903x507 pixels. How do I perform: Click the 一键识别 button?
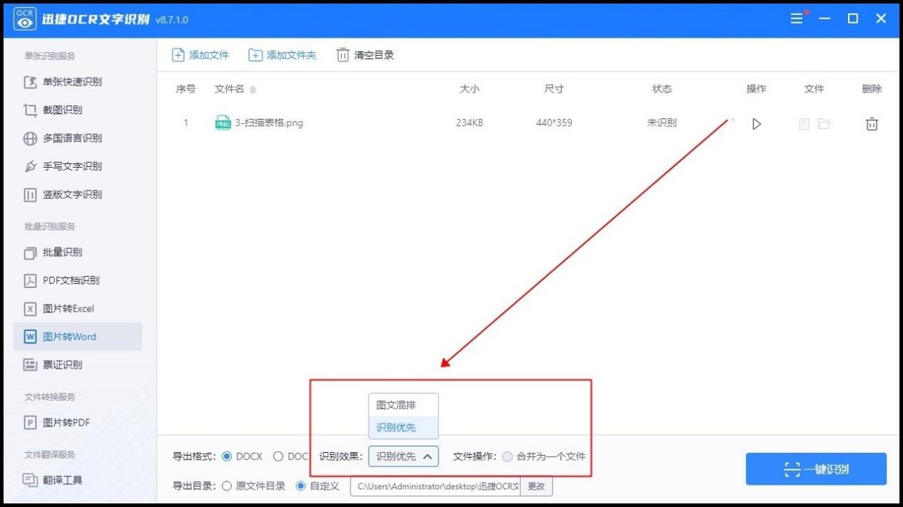[816, 469]
